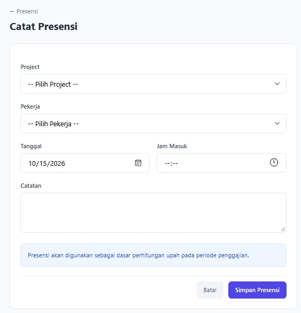This screenshot has height=313, width=301.
Task: Cancel with the Batal button
Action: coord(210,290)
